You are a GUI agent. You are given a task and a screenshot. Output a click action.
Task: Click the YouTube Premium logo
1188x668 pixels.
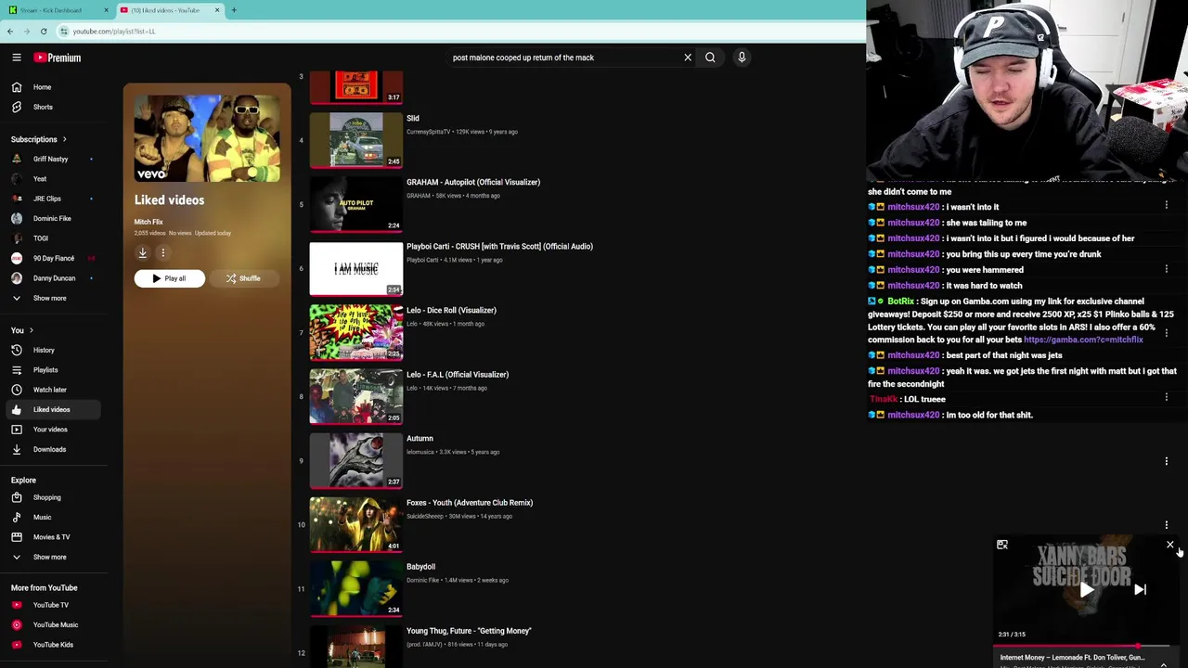pos(58,58)
